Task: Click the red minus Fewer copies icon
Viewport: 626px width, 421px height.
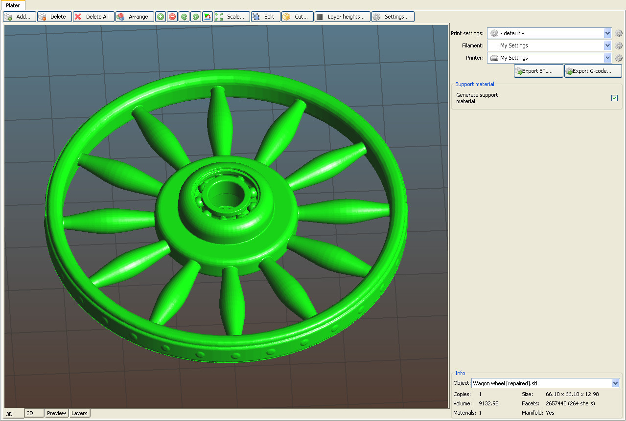Action: pyautogui.click(x=172, y=17)
